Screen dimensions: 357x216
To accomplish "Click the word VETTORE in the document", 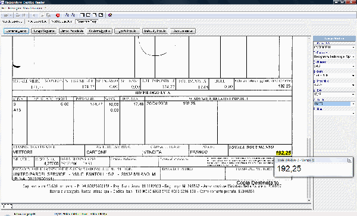I will pyautogui.click(x=23, y=152).
